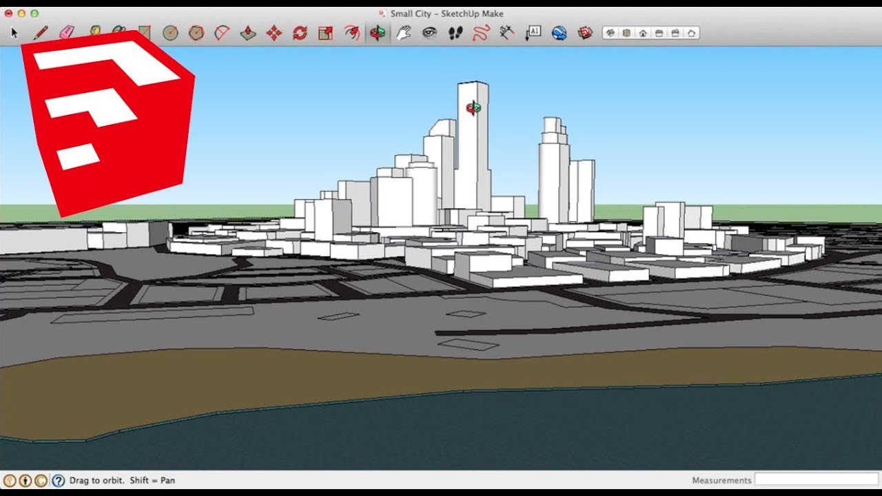Choose the Polygon tool
The width and height of the screenshot is (882, 496).
(196, 32)
